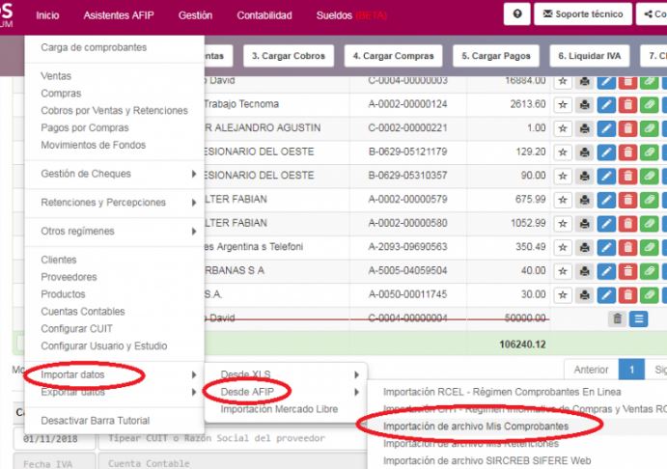This screenshot has height=469, width=667.
Task: Open attachment clip for invoice C-0002-00000221
Action: point(649,128)
